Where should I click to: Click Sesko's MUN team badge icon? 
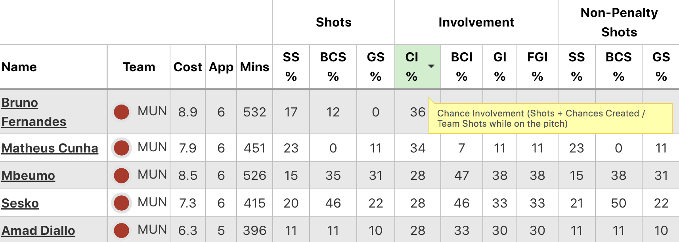(x=122, y=203)
